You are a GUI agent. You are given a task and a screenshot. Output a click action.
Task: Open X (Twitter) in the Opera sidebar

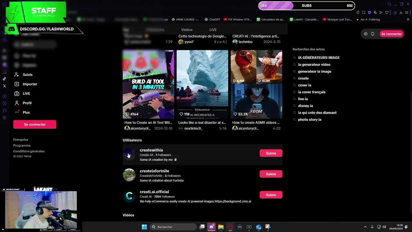click(x=4, y=86)
